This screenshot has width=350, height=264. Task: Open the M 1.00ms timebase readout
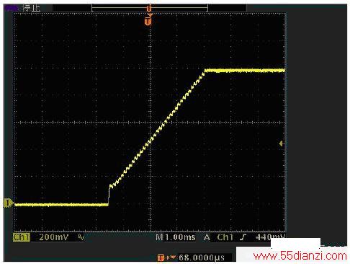click(175, 237)
